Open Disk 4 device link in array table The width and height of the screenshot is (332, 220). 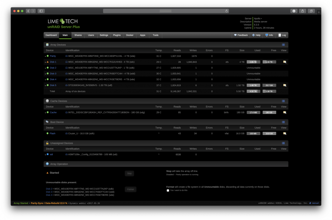[x=53, y=79]
